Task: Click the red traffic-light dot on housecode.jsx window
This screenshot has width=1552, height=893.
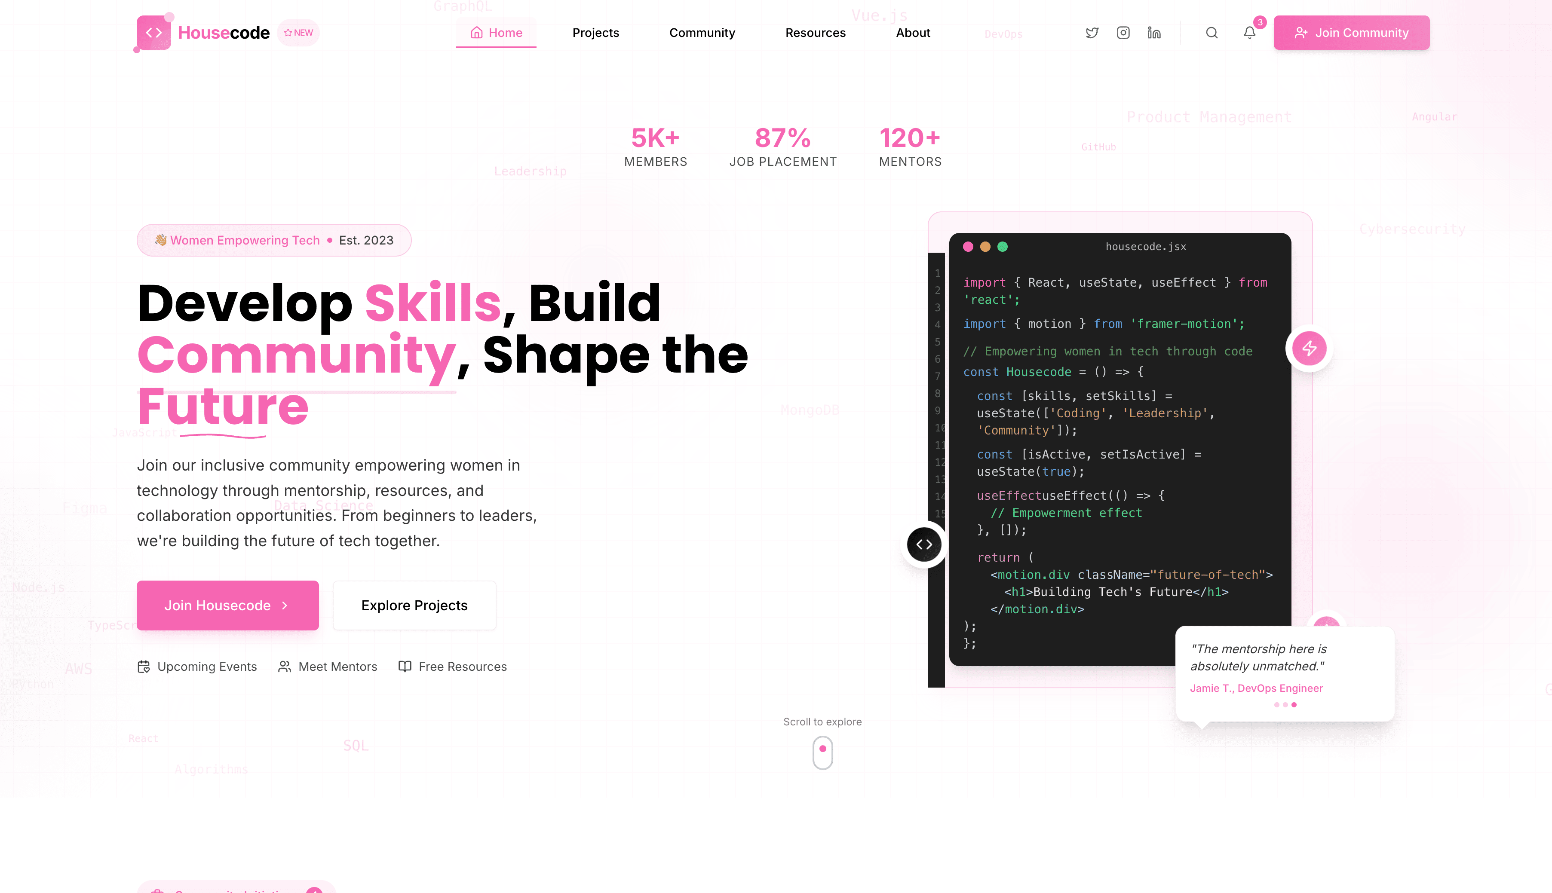Action: pyautogui.click(x=968, y=246)
